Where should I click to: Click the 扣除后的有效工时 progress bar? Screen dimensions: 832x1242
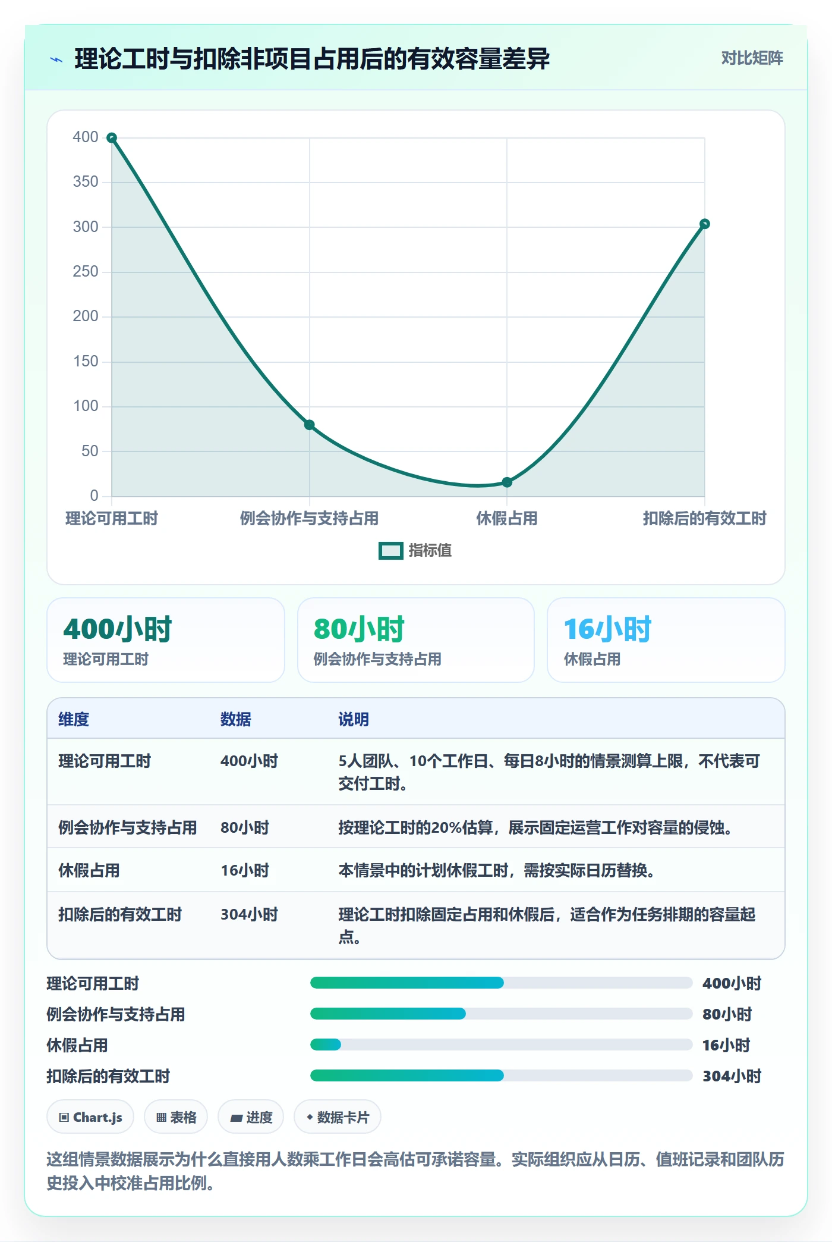coord(501,1075)
